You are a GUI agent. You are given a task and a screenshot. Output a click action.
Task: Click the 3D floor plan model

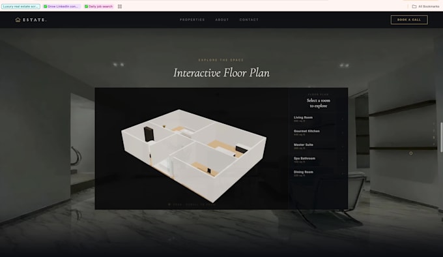[194, 155]
